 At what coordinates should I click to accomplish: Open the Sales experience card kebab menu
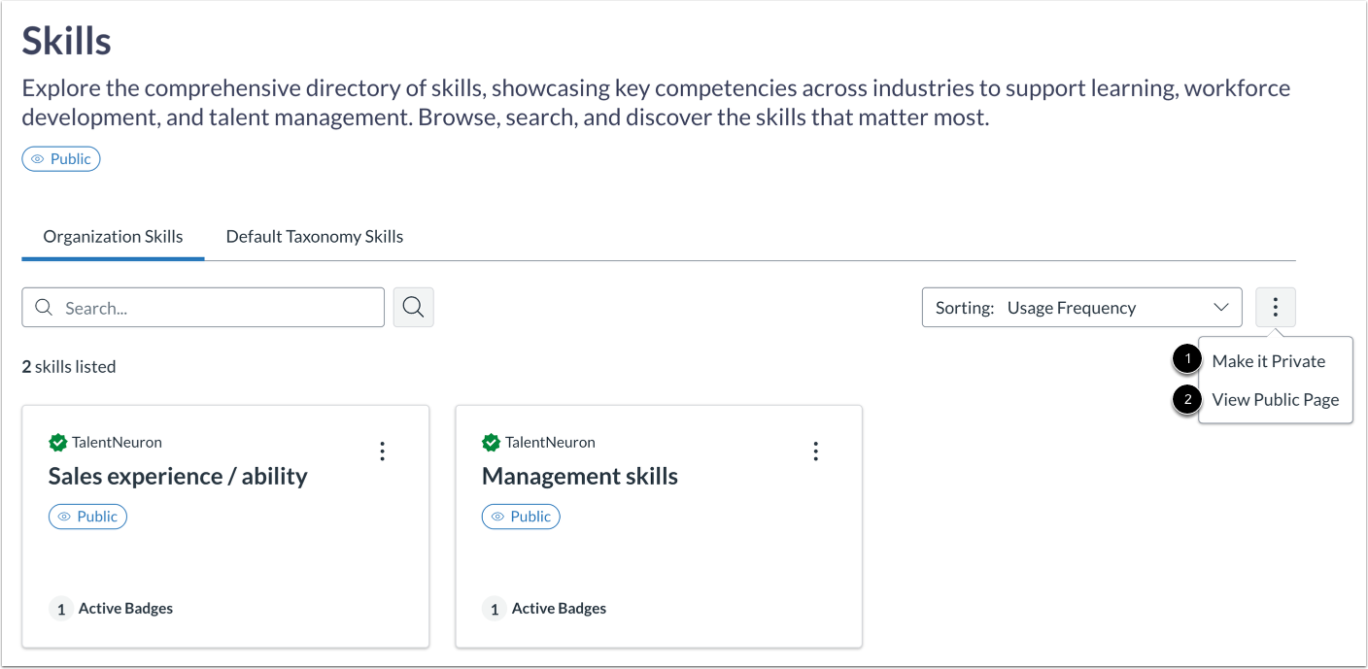[383, 451]
